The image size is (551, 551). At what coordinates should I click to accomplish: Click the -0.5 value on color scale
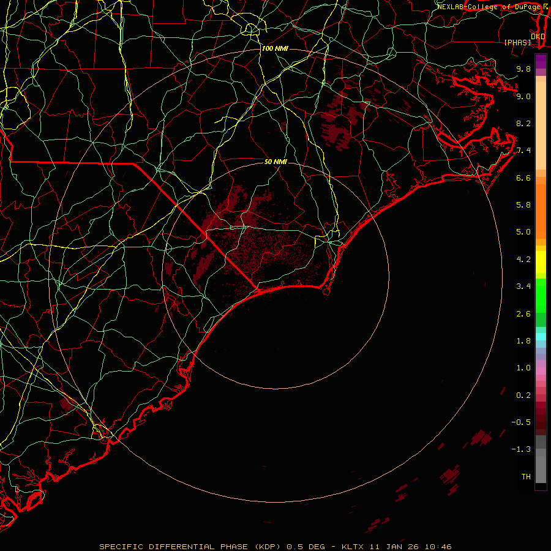click(x=521, y=422)
